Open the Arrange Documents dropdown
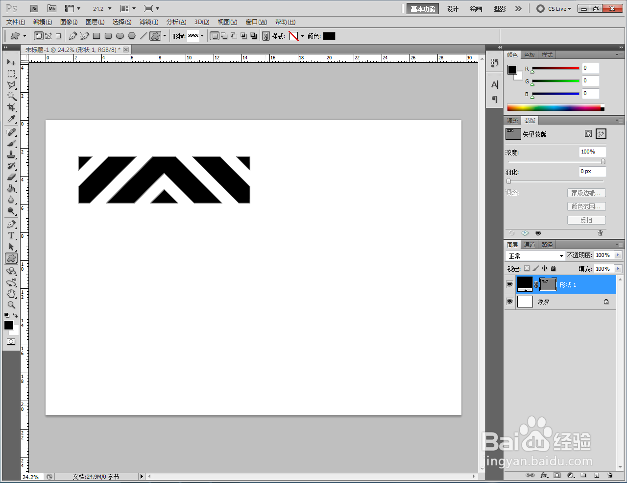The height and width of the screenshot is (483, 627). click(x=128, y=8)
